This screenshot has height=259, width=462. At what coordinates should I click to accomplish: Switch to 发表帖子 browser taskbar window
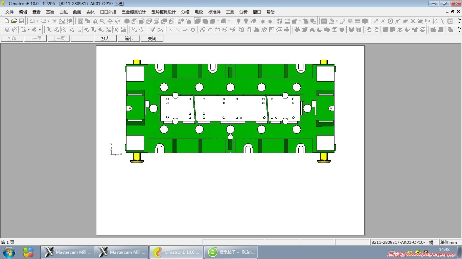pos(231,252)
